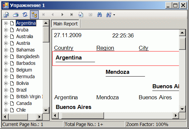Screen dimensions: 189x129
Task: Click the tree panel scroll up arrow
Action: (x=46, y=23)
